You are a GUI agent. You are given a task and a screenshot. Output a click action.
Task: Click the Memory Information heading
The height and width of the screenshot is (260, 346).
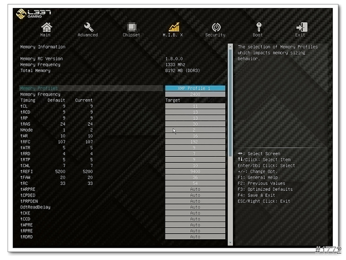point(43,47)
